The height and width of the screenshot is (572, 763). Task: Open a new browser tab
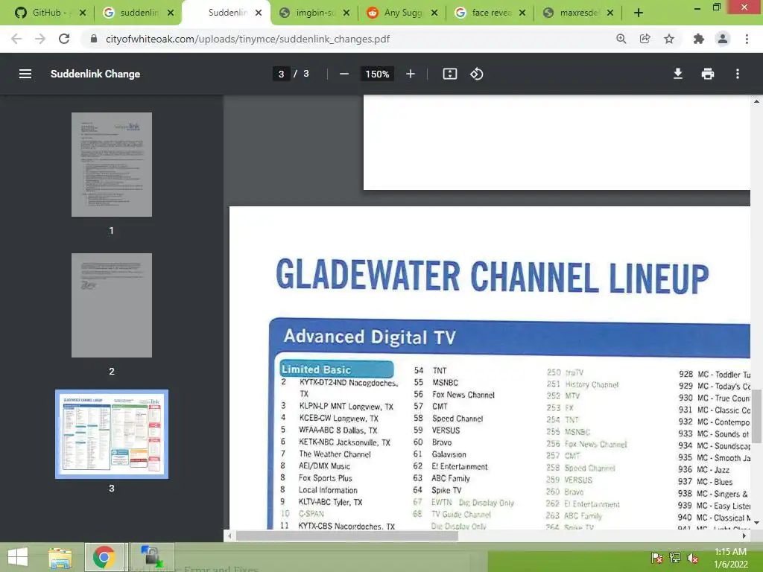point(639,13)
